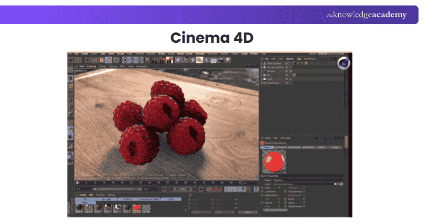Click the Spline pen tool icon
424x224 pixels.
pyautogui.click(x=186, y=60)
